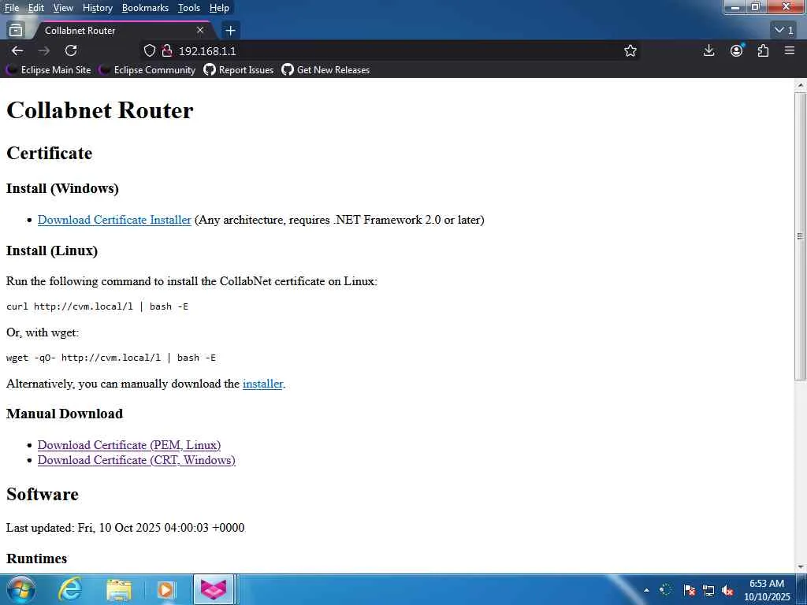Bookmark this page with the star icon

[x=630, y=50]
